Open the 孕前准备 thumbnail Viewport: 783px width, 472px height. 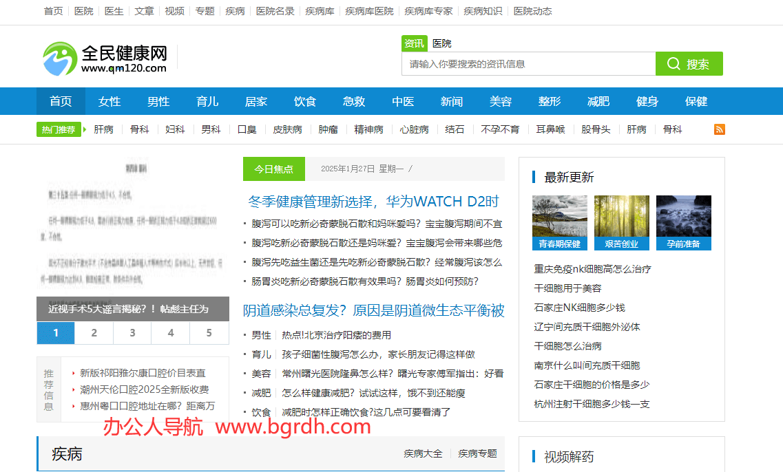point(682,223)
